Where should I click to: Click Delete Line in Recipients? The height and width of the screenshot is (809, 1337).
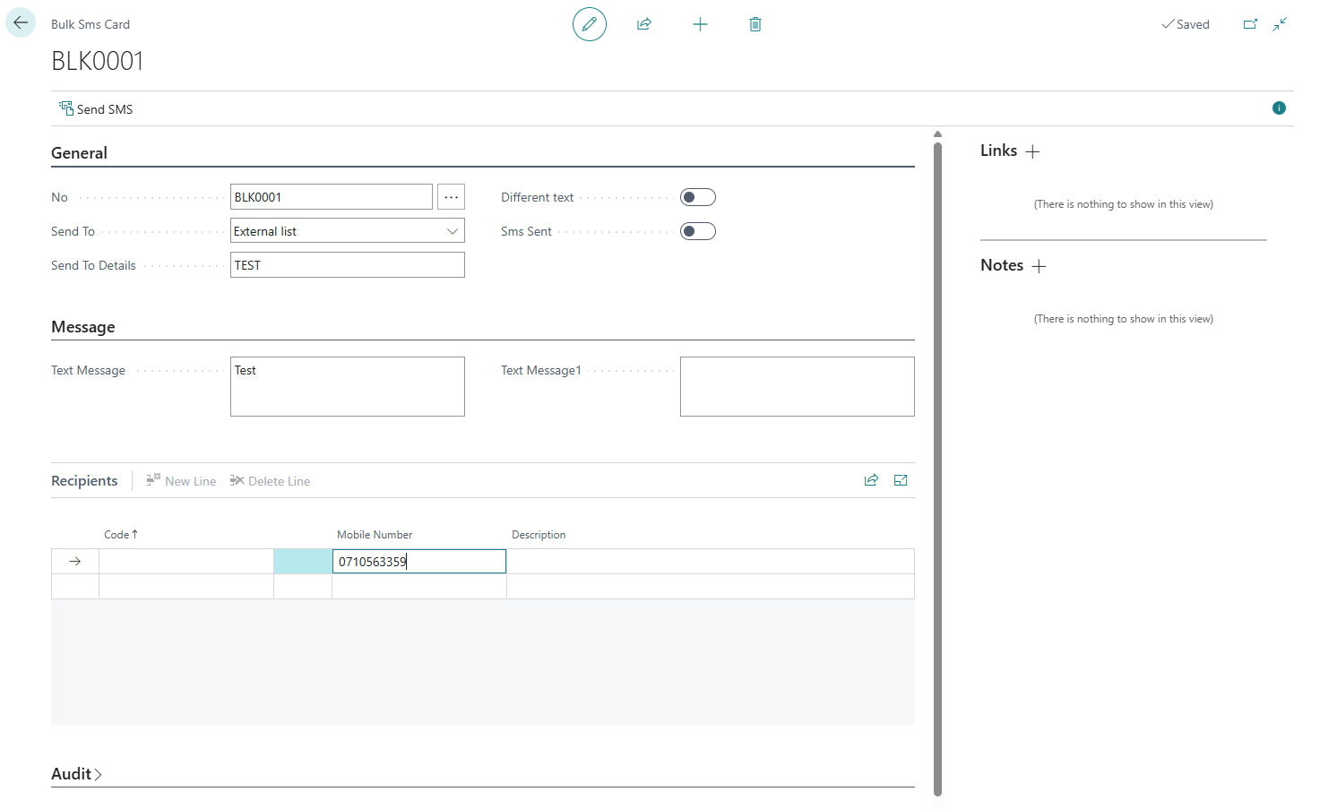point(270,481)
